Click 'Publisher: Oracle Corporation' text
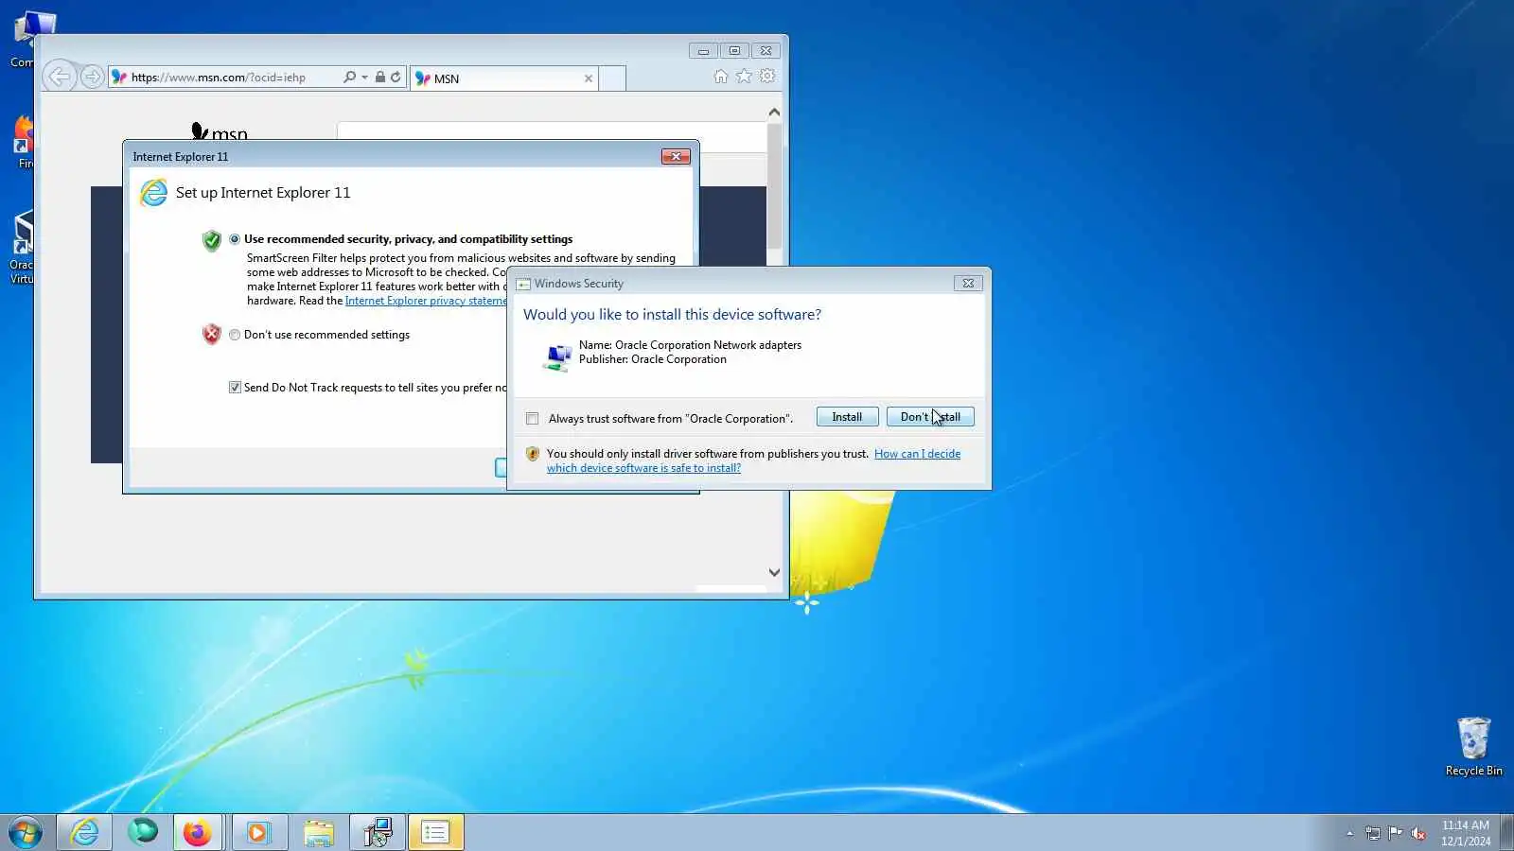 tap(653, 359)
